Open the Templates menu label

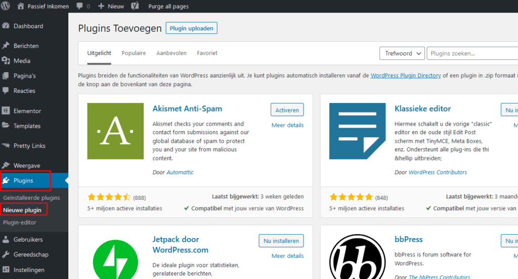(x=27, y=126)
